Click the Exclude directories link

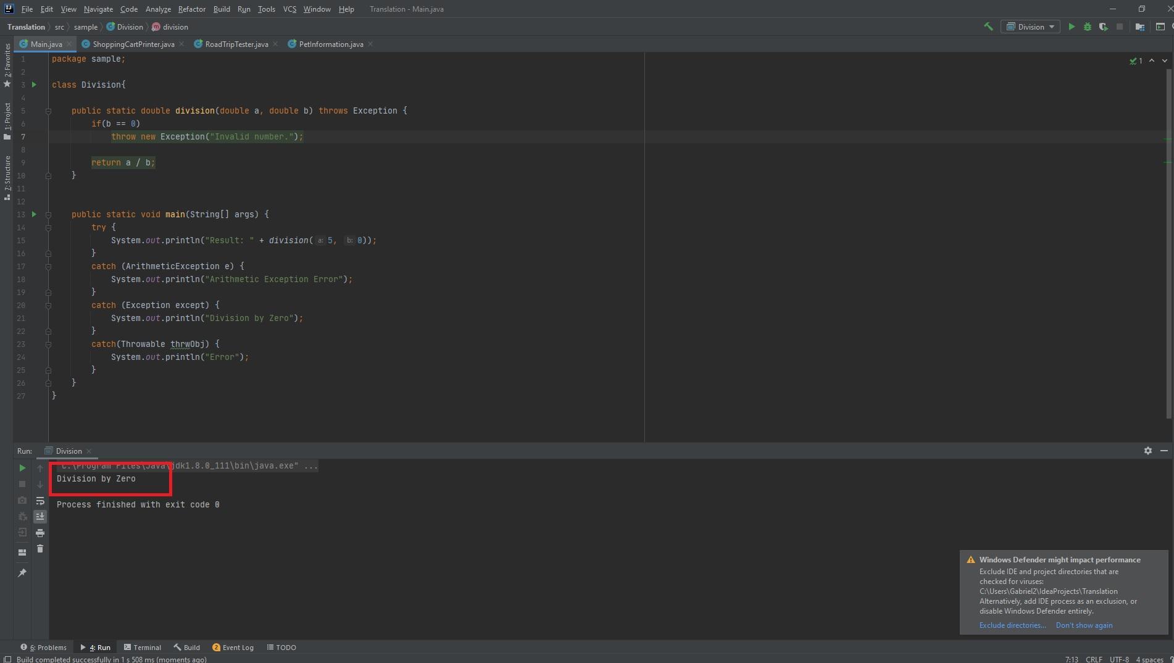click(x=1012, y=625)
